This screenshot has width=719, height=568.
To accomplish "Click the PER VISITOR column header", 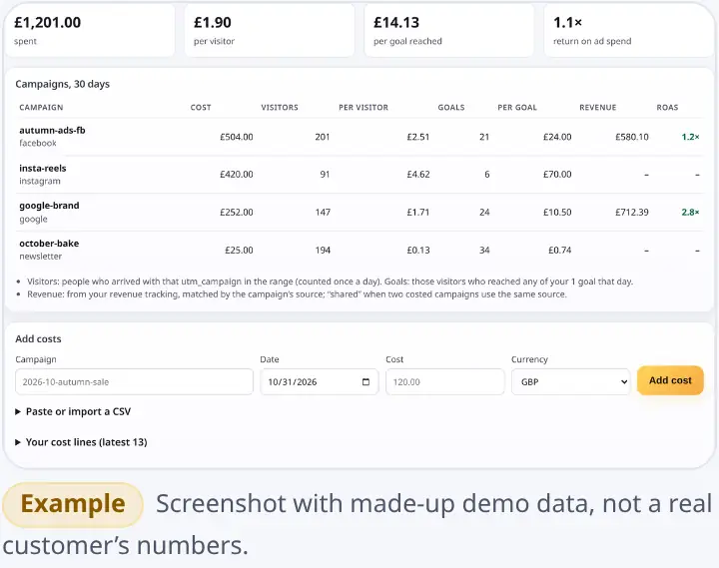I will (x=363, y=107).
